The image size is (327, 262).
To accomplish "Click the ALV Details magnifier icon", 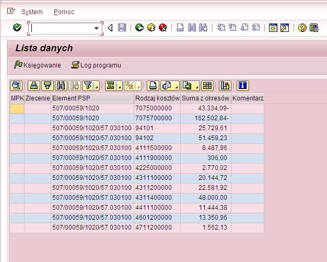I will (x=16, y=86).
